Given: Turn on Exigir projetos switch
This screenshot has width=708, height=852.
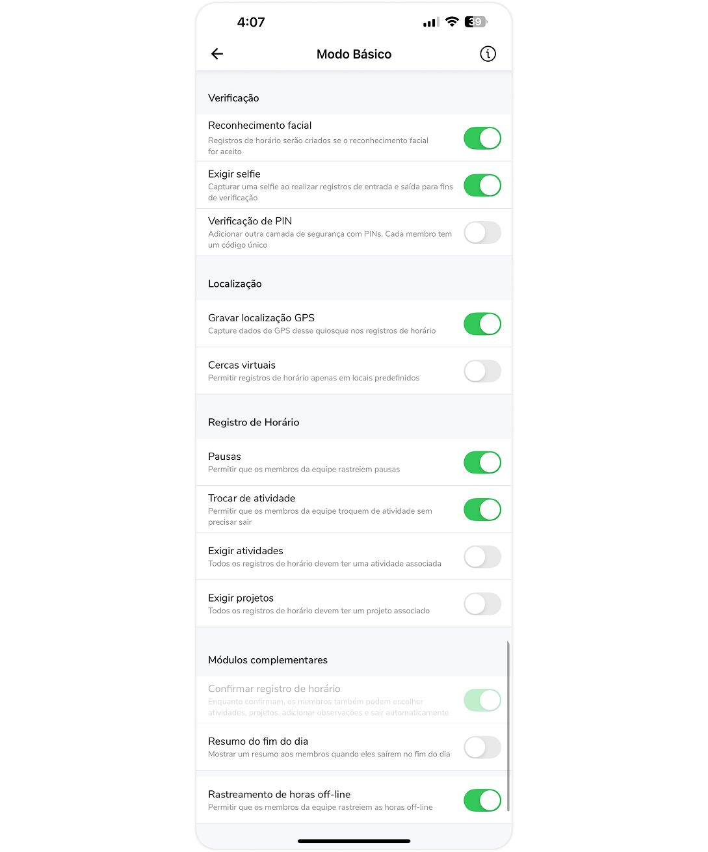Looking at the screenshot, I should click(x=482, y=604).
